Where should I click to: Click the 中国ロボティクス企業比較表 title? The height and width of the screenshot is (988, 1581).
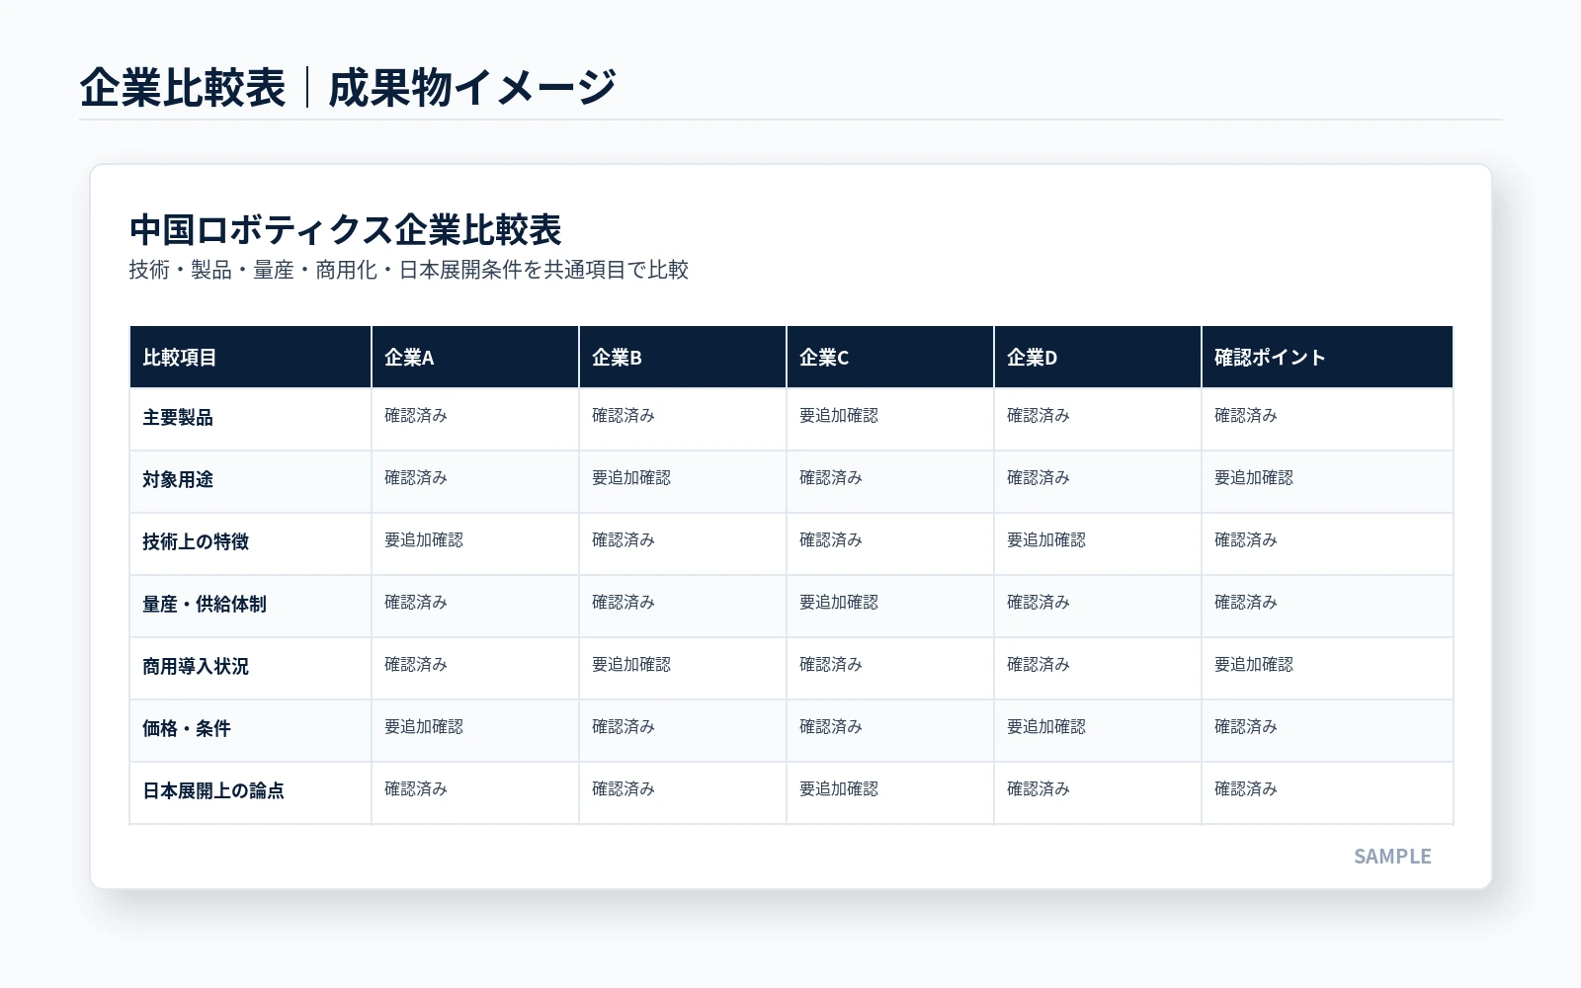346,230
